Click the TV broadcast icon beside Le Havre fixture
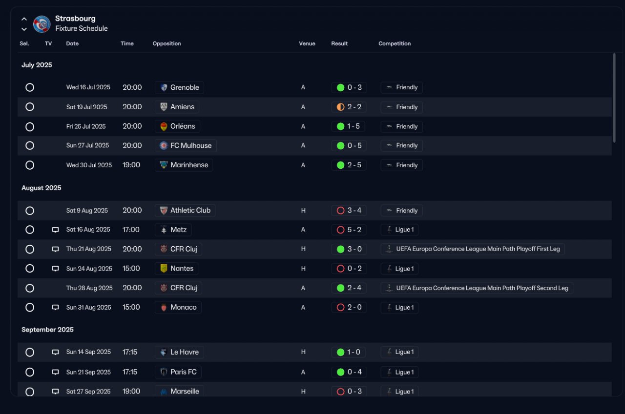The height and width of the screenshot is (414, 625). 56,352
